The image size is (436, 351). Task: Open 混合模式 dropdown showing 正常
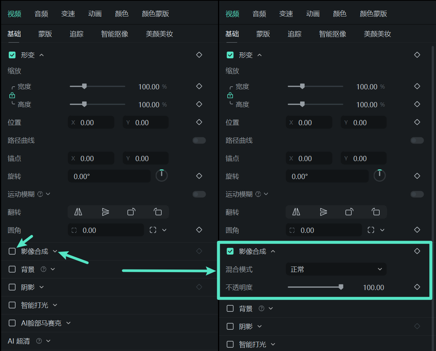[x=336, y=269]
